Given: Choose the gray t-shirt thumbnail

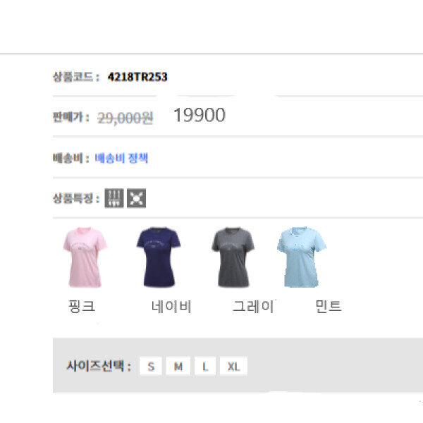Looking at the screenshot, I should (232, 257).
